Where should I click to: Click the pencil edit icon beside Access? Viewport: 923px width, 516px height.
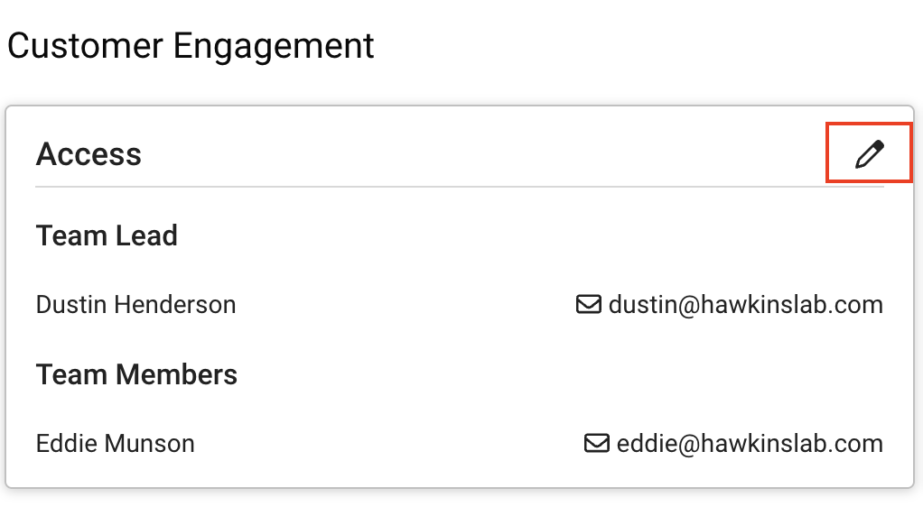[870, 153]
